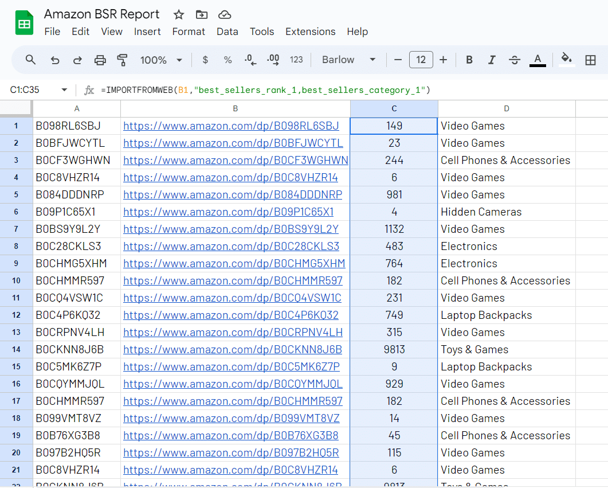
Task: Click the search magnifier icon in toolbar
Action: (31, 60)
